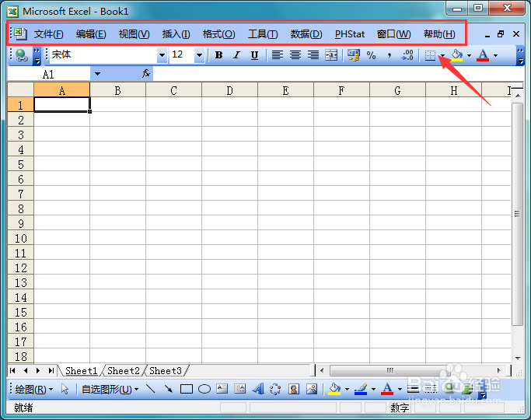Go to first sheet tab navigation button
This screenshot has width=531, height=420.
12,370
